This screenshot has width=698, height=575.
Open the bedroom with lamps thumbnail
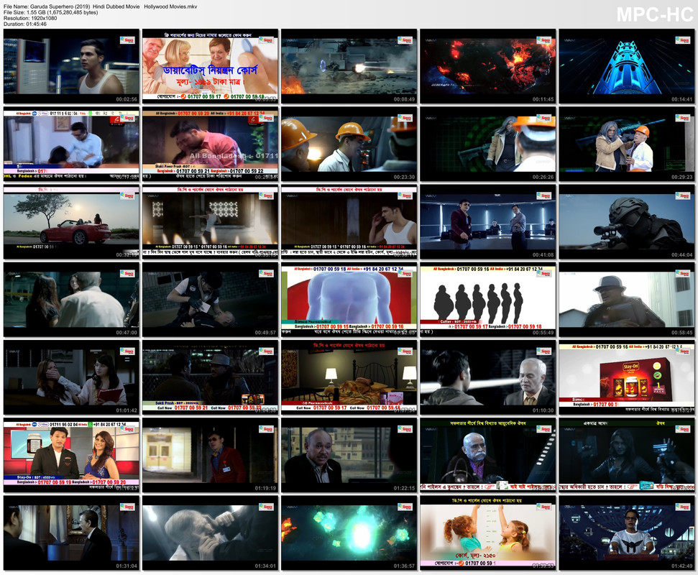[349, 377]
